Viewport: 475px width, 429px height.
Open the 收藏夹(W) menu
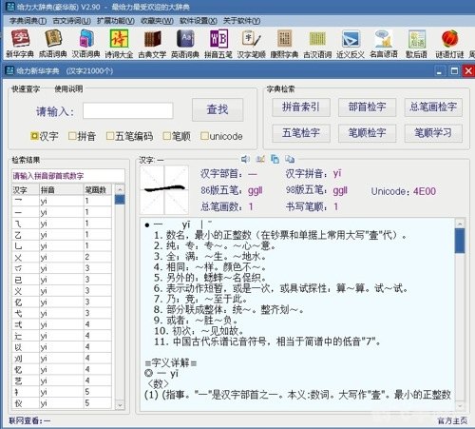[157, 21]
